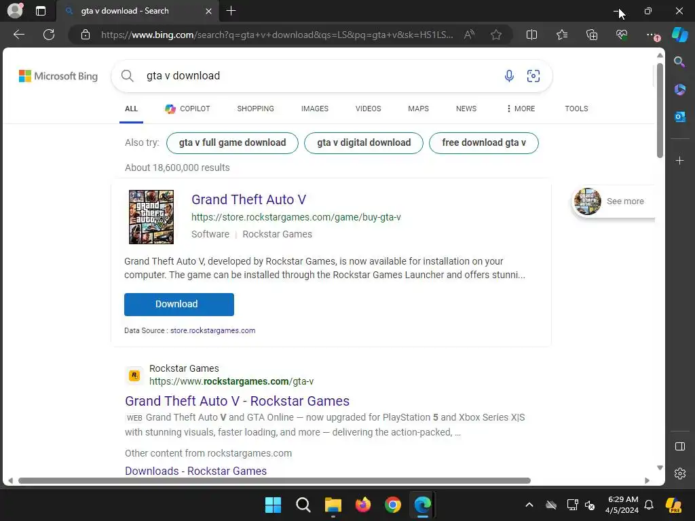
Task: Click See more side card
Action: tap(614, 201)
